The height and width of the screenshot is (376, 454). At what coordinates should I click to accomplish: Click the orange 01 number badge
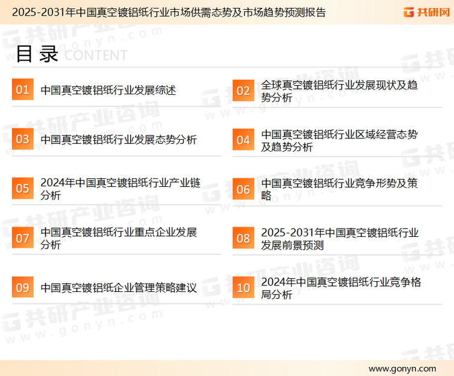[x=22, y=89]
